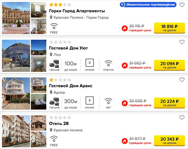188x149 pixels.
Task: Toggle favorite heart for Гостевой Дом Аракс
Action: tap(182, 80)
